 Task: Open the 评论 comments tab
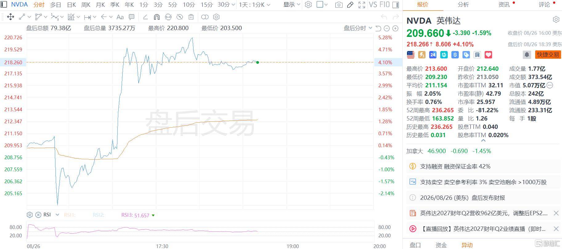tap(544, 5)
